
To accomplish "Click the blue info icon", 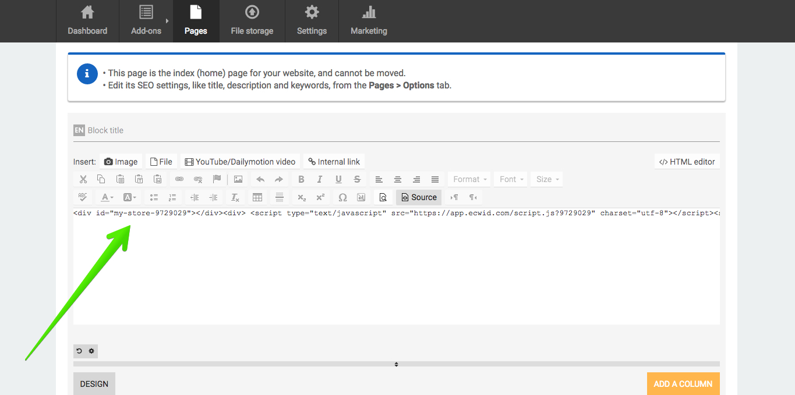I will click(x=87, y=74).
